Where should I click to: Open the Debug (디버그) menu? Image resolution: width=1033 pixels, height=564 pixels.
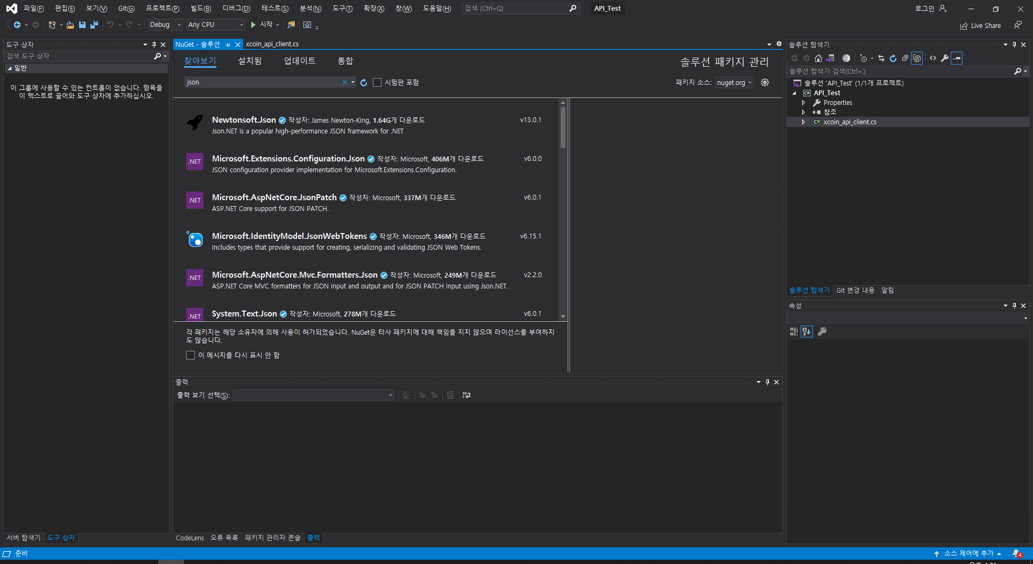tap(236, 9)
